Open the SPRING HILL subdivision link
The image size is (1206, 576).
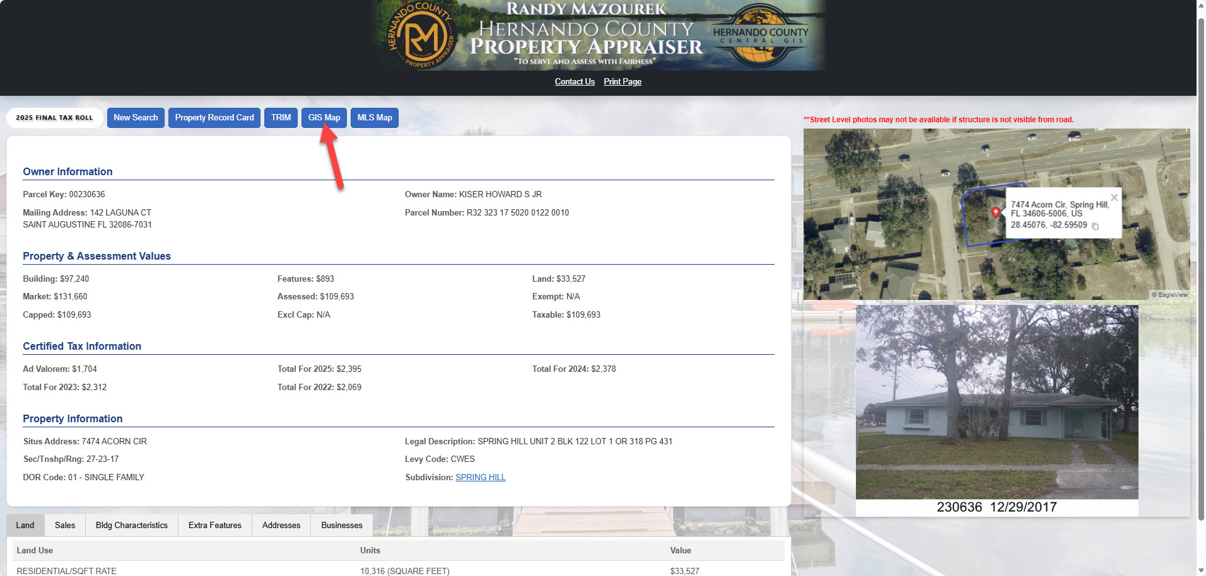click(480, 477)
